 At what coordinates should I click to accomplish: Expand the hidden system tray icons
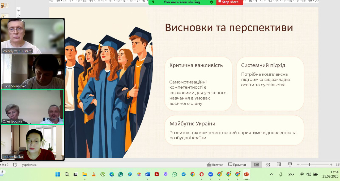click(x=271, y=174)
